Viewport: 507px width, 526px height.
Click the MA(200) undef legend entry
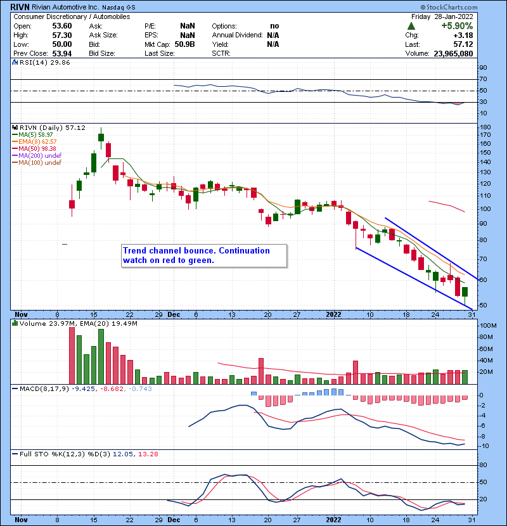tap(37, 156)
